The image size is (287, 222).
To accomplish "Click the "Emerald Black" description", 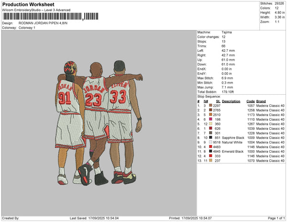I will 232,151.
